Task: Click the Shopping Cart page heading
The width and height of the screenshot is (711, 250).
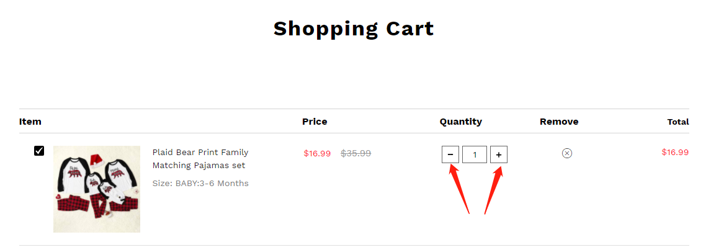Action: [354, 29]
